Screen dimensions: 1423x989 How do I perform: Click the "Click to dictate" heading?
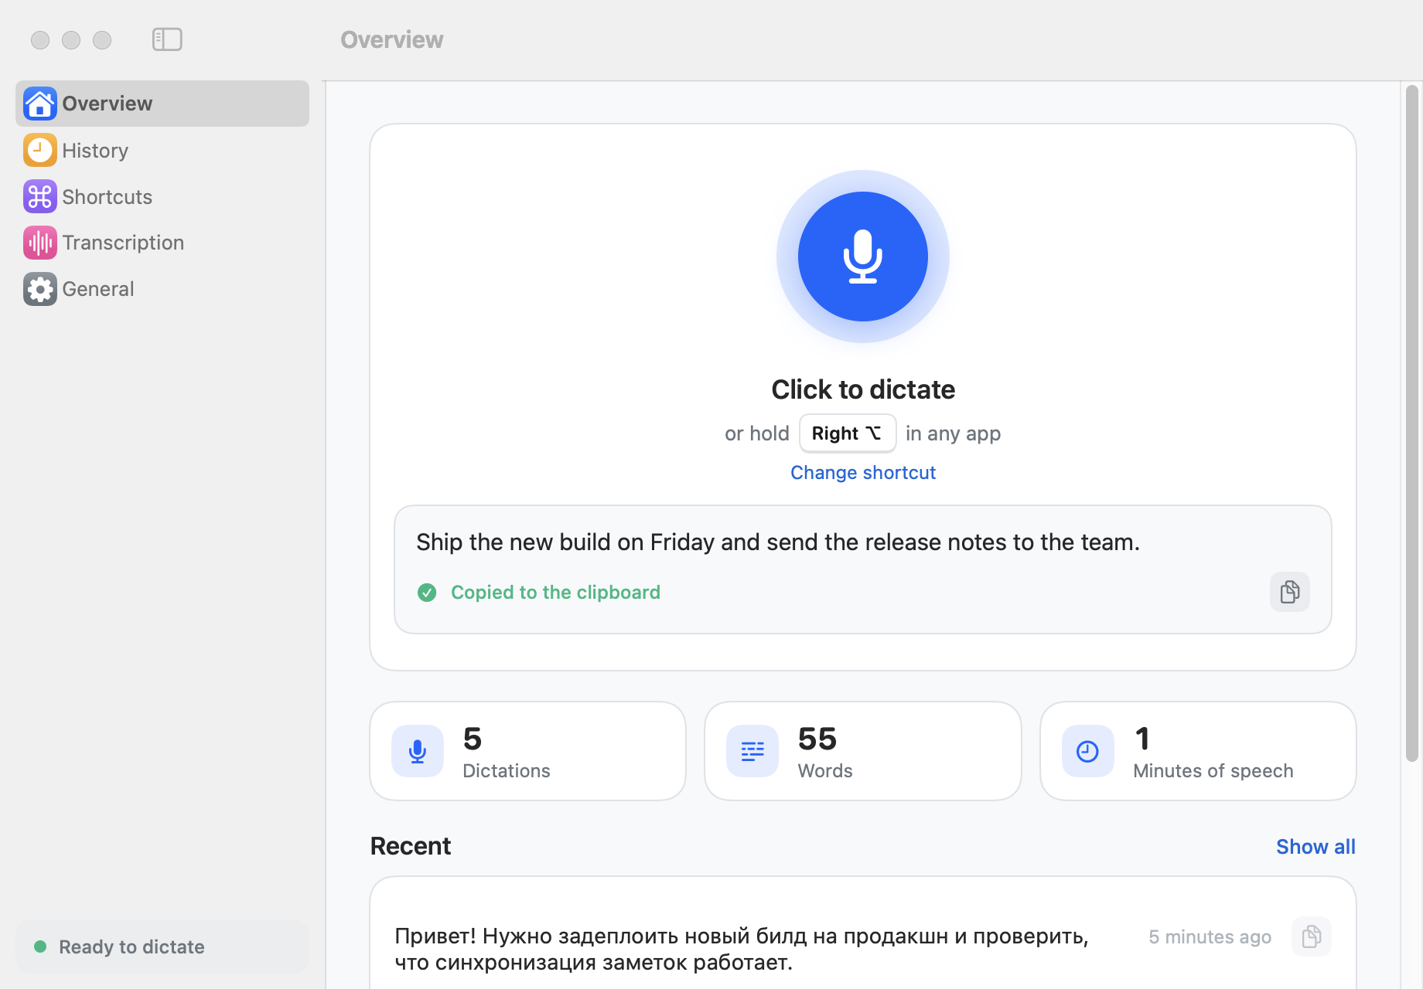[x=863, y=389]
